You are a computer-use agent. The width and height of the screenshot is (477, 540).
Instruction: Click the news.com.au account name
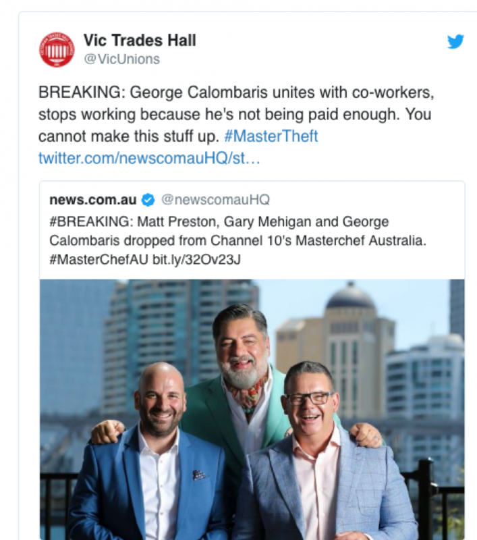[93, 200]
